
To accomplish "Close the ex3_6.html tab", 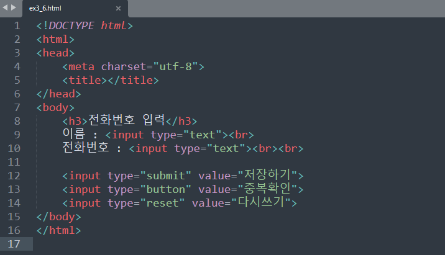I will (x=118, y=9).
